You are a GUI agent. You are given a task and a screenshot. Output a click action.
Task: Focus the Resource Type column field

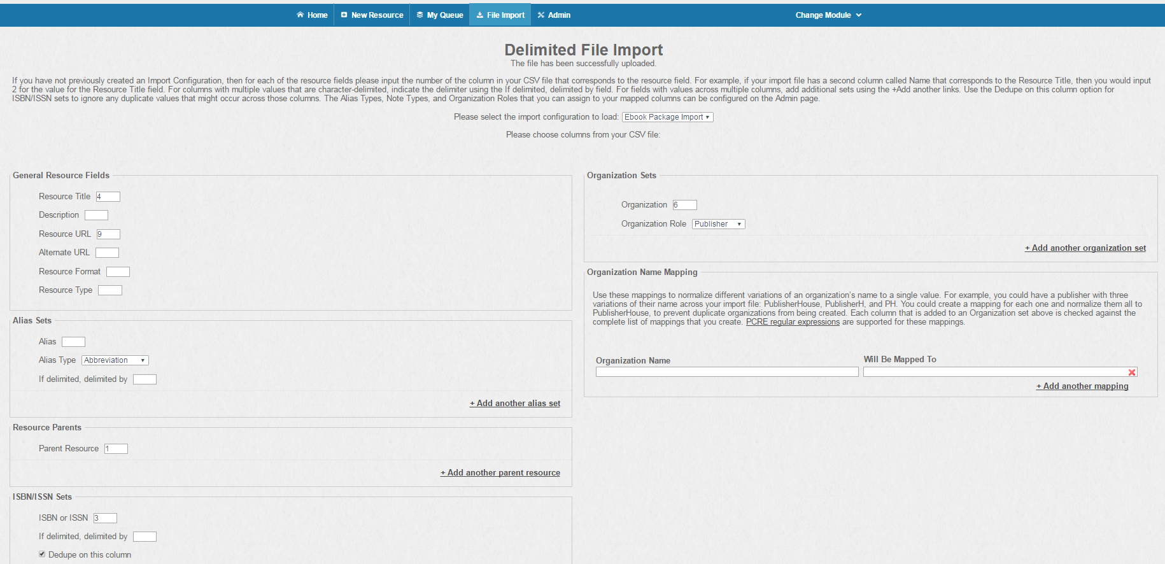[110, 290]
